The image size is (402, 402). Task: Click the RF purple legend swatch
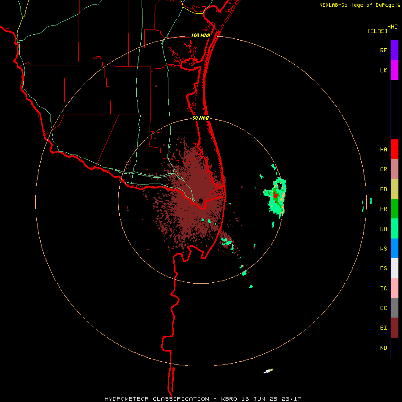pos(394,50)
